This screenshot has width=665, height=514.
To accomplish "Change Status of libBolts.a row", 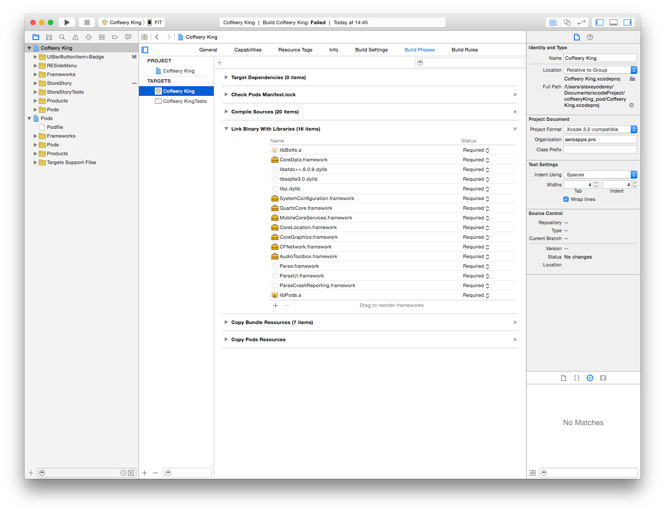I will tap(476, 150).
